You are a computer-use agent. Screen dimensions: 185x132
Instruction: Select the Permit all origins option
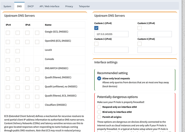click(x=99, y=117)
